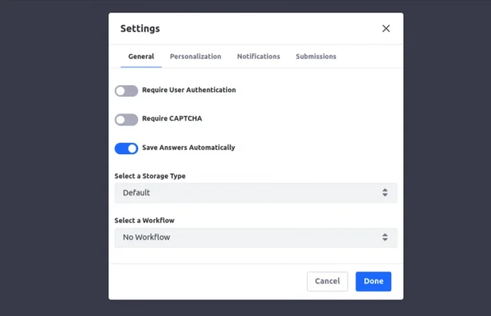This screenshot has width=491, height=316.
Task: Enable Require User Authentication toggle
Action: coord(126,91)
